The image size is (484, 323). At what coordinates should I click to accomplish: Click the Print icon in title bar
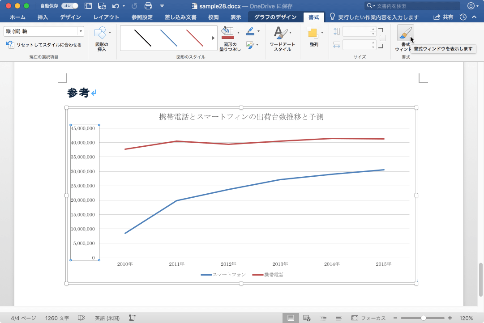(x=148, y=6)
